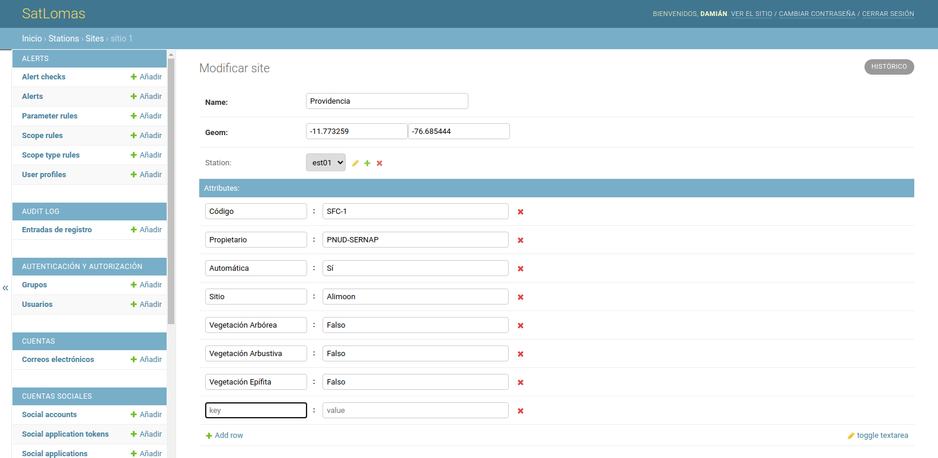Click the Name field containing Providencia

pos(387,101)
